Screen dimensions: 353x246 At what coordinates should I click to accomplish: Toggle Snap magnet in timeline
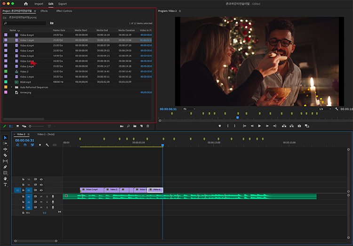(x=25, y=145)
